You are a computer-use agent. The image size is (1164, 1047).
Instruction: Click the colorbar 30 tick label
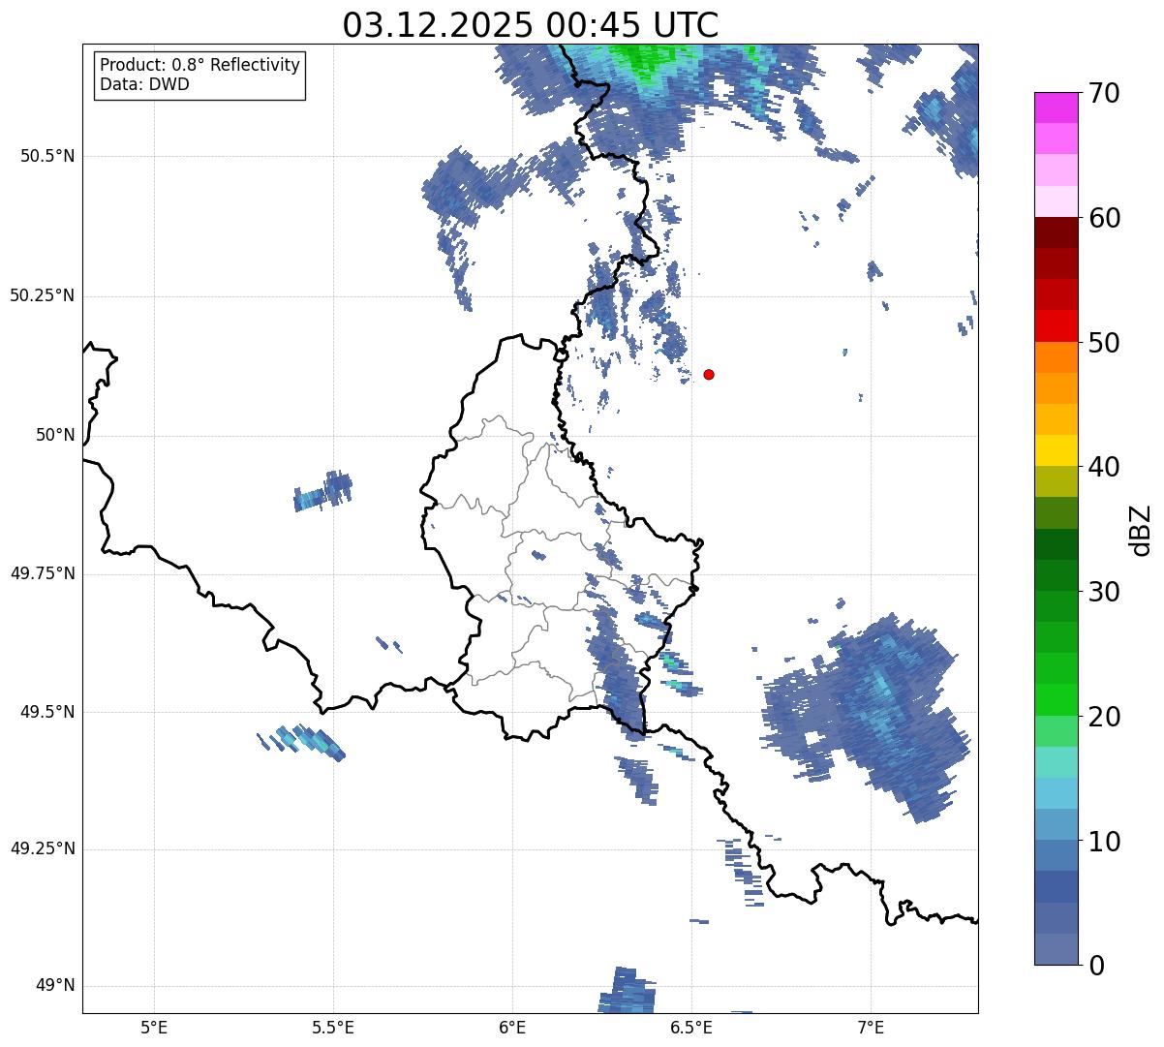pyautogui.click(x=1104, y=592)
